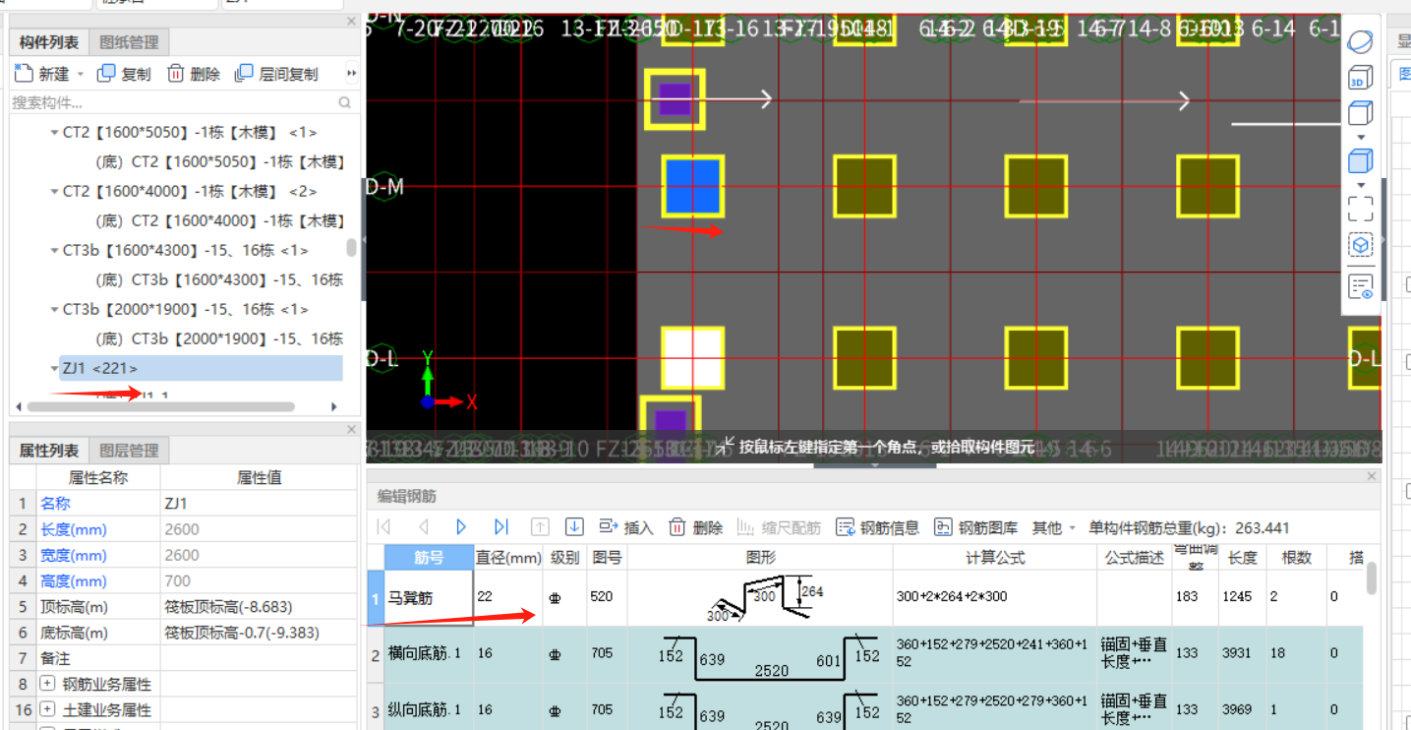Open the dropdown arrow next to 新建

(x=81, y=74)
